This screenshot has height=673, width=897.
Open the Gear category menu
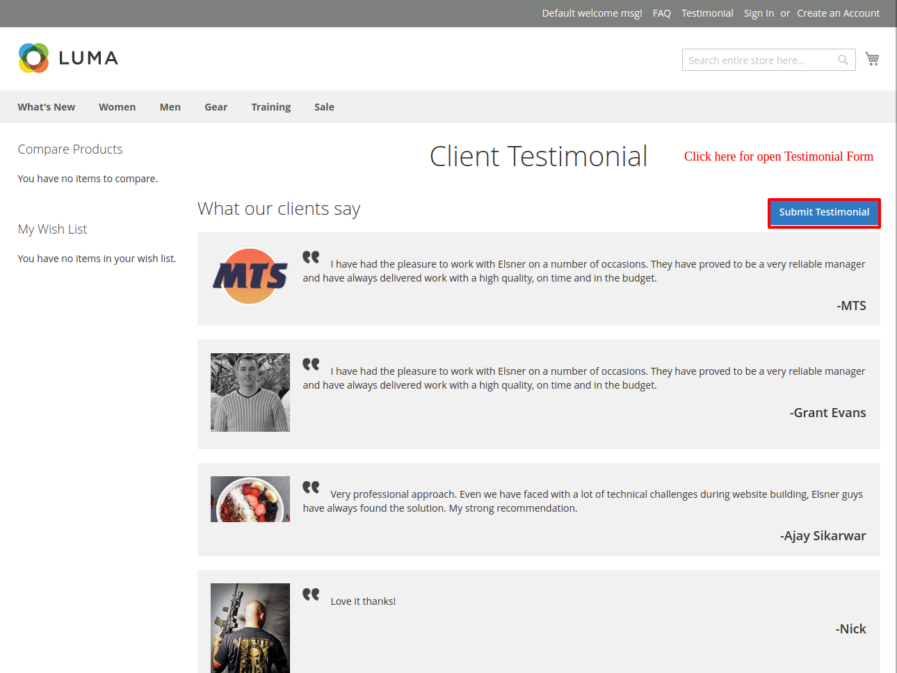[216, 107]
